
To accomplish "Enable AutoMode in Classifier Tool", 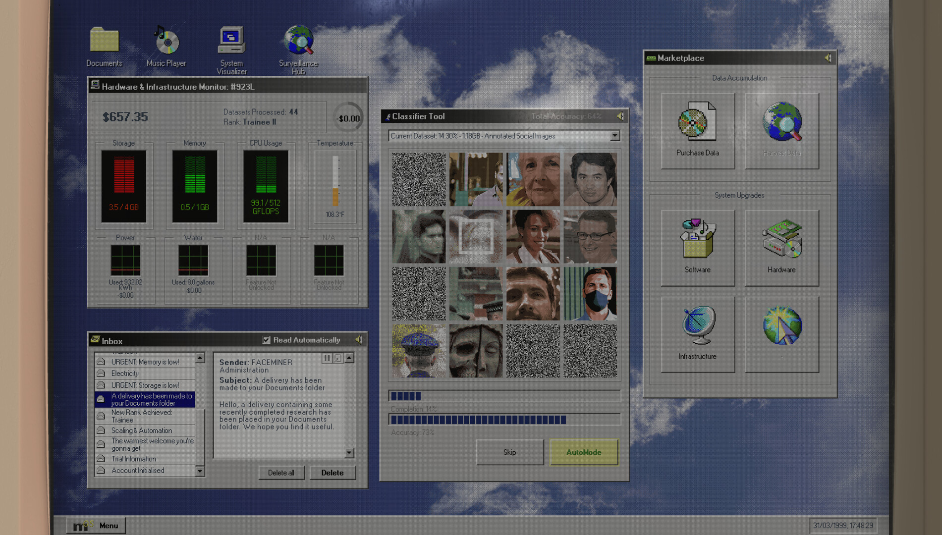I will [x=583, y=452].
